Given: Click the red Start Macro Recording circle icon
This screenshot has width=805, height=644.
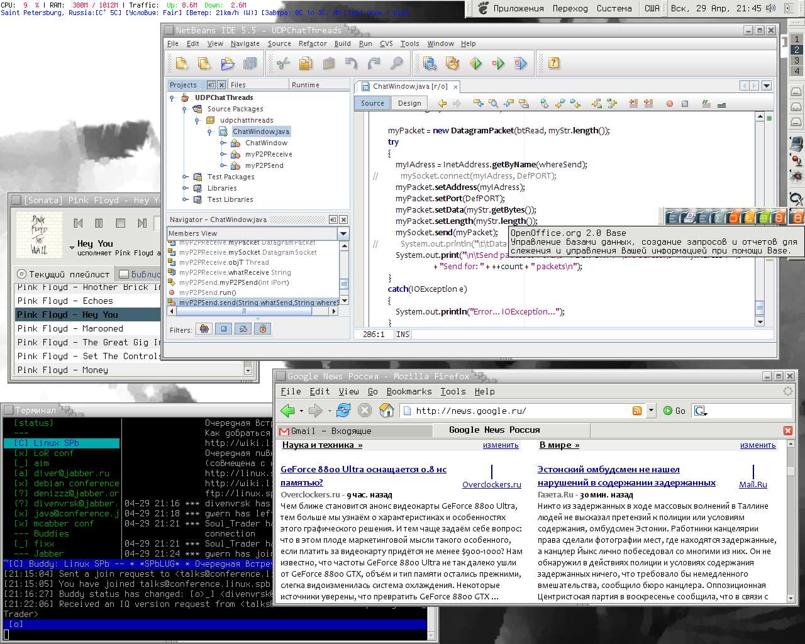Looking at the screenshot, I should click(670, 103).
